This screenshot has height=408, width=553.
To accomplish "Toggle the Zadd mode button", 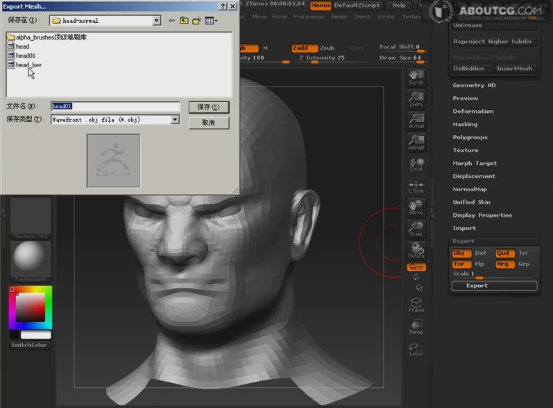I will [x=305, y=48].
